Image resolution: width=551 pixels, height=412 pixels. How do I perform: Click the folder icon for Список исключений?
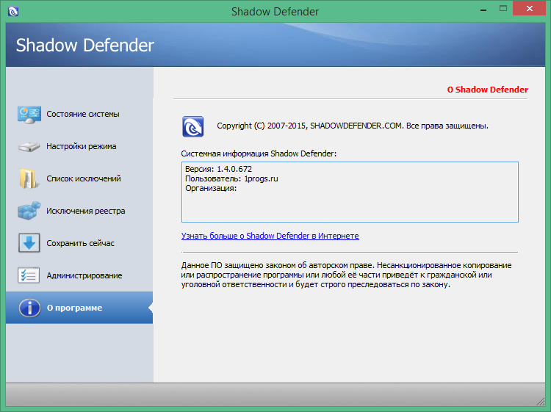28,178
